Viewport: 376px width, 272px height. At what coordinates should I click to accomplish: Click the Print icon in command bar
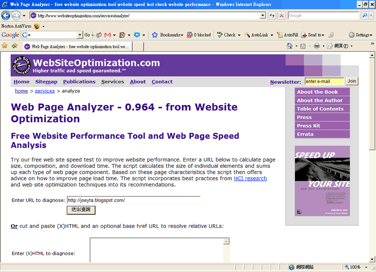(317, 46)
